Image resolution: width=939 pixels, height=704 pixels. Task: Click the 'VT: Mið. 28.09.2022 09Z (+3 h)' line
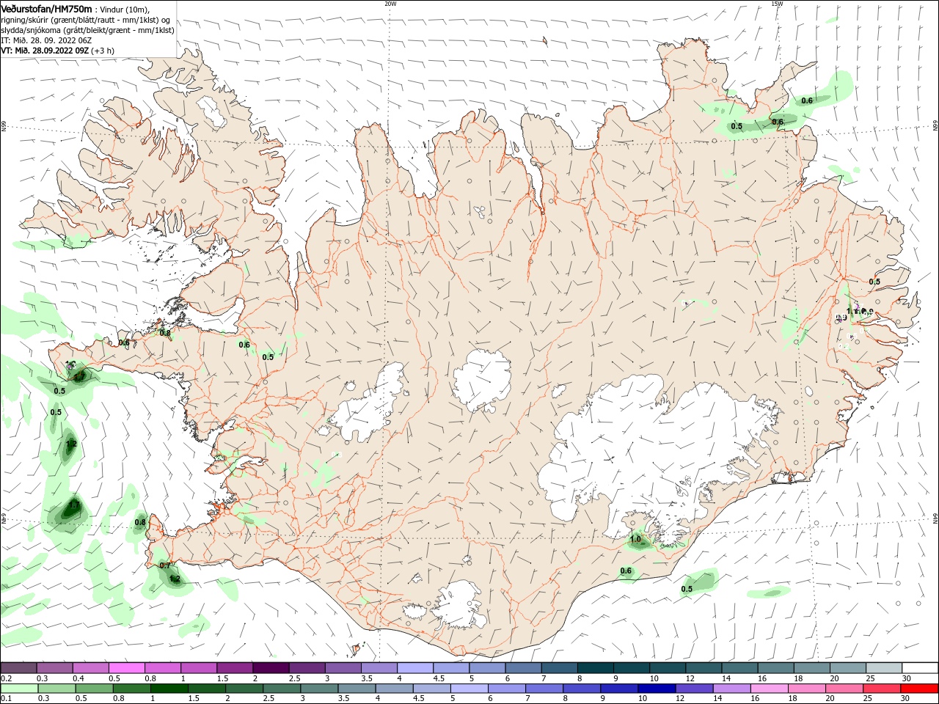57,51
